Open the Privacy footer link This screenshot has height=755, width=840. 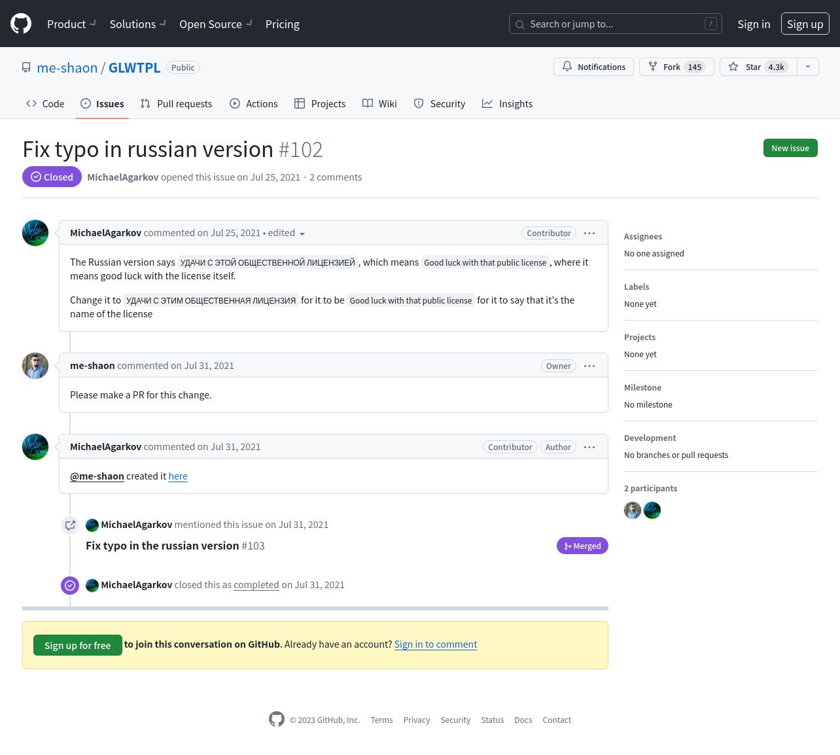417,720
